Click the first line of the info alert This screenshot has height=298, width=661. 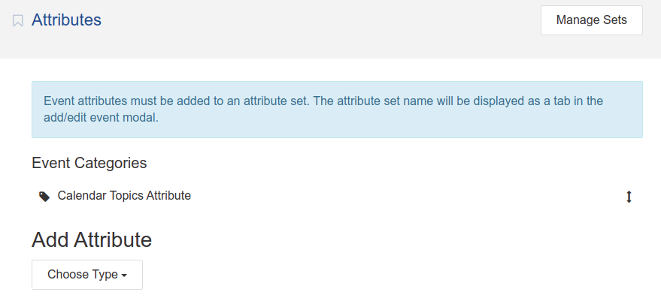(323, 101)
